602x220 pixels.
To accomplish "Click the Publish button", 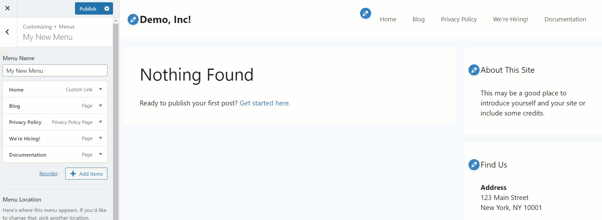I will point(88,9).
